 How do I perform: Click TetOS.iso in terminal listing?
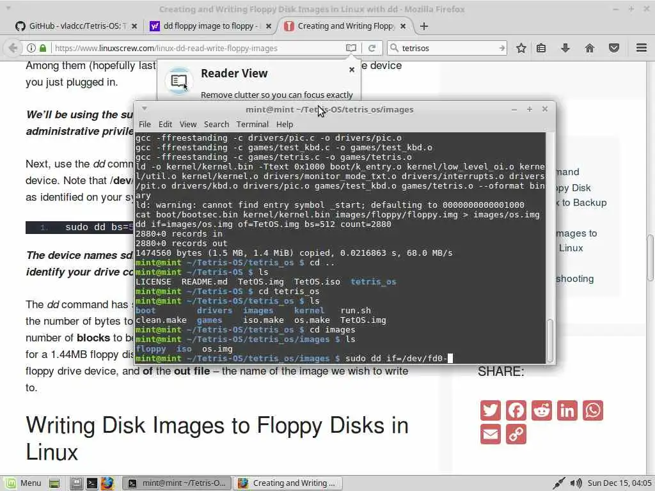pyautogui.click(x=317, y=282)
